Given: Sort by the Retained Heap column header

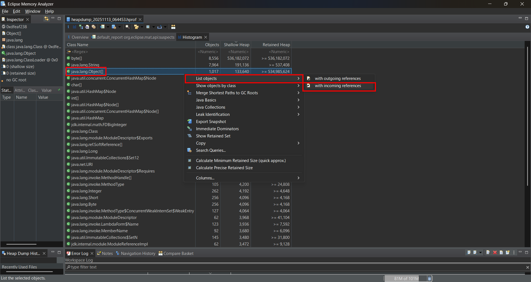Looking at the screenshot, I should point(276,45).
